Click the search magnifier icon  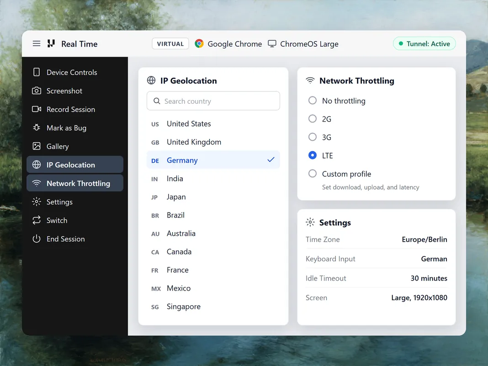coord(157,101)
